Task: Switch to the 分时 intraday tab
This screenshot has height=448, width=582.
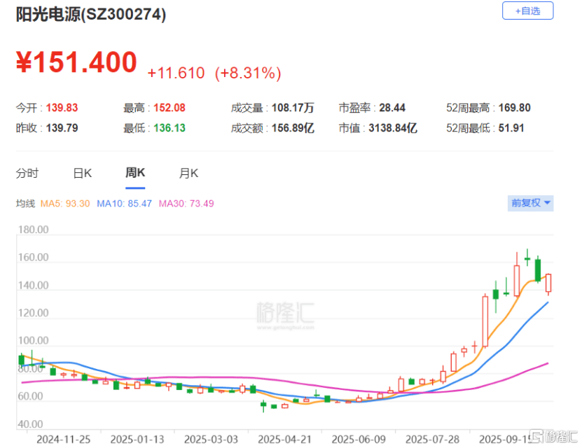Action: coord(27,174)
